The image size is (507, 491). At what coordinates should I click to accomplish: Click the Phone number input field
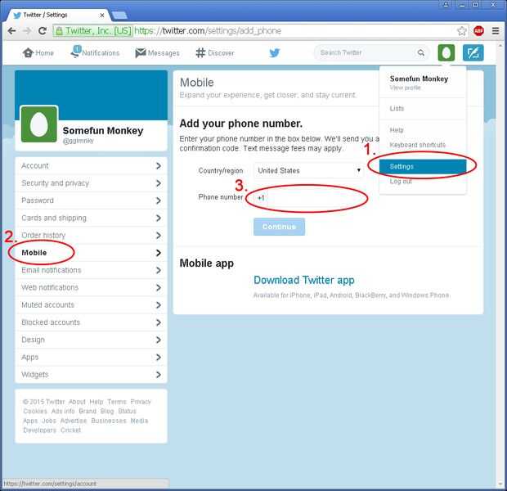point(308,198)
